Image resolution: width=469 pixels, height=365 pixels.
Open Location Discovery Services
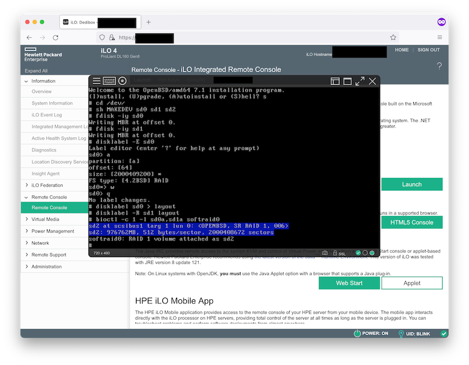click(60, 162)
